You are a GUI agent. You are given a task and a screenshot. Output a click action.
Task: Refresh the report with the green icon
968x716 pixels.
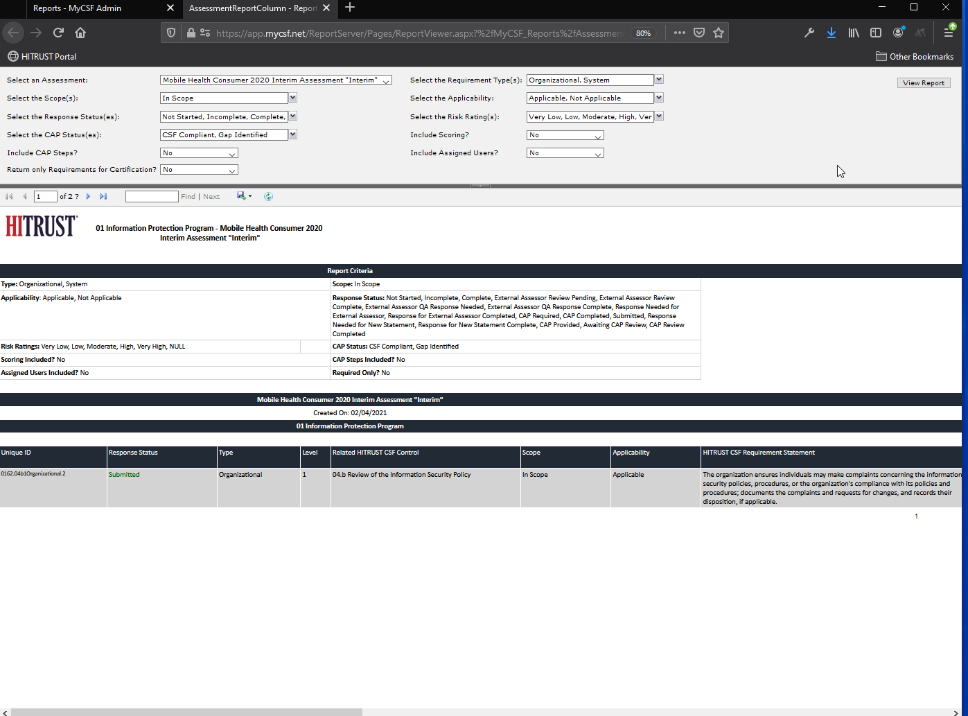point(268,197)
